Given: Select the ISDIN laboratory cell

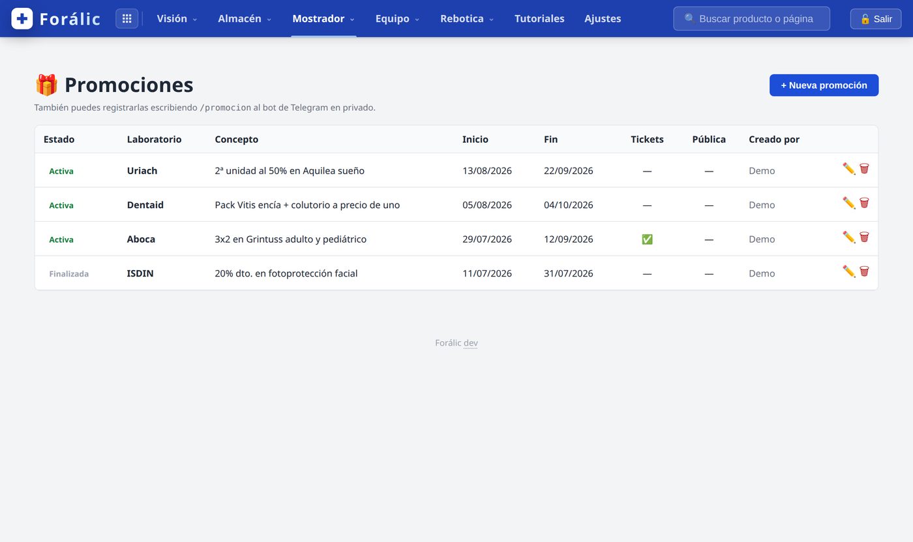Looking at the screenshot, I should point(140,273).
